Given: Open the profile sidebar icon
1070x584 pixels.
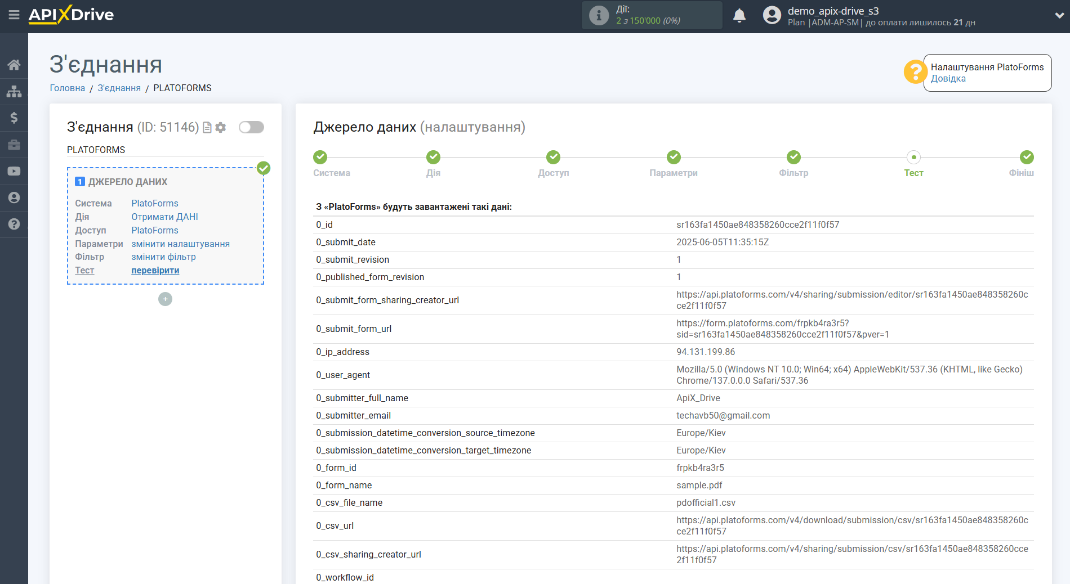Looking at the screenshot, I should coord(14,197).
